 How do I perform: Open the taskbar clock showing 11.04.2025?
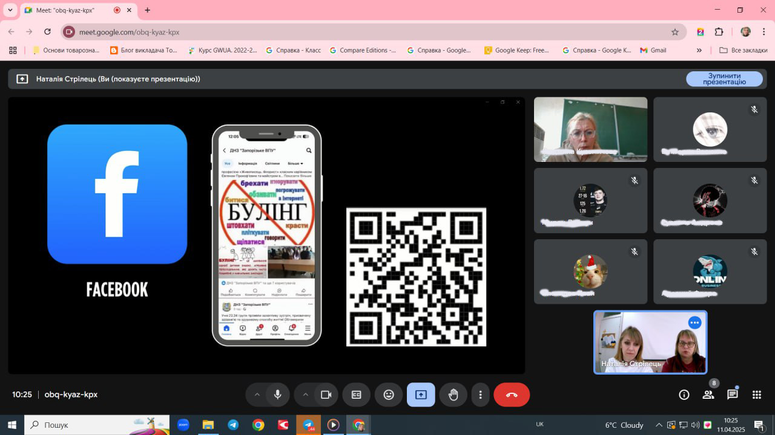[731, 425]
